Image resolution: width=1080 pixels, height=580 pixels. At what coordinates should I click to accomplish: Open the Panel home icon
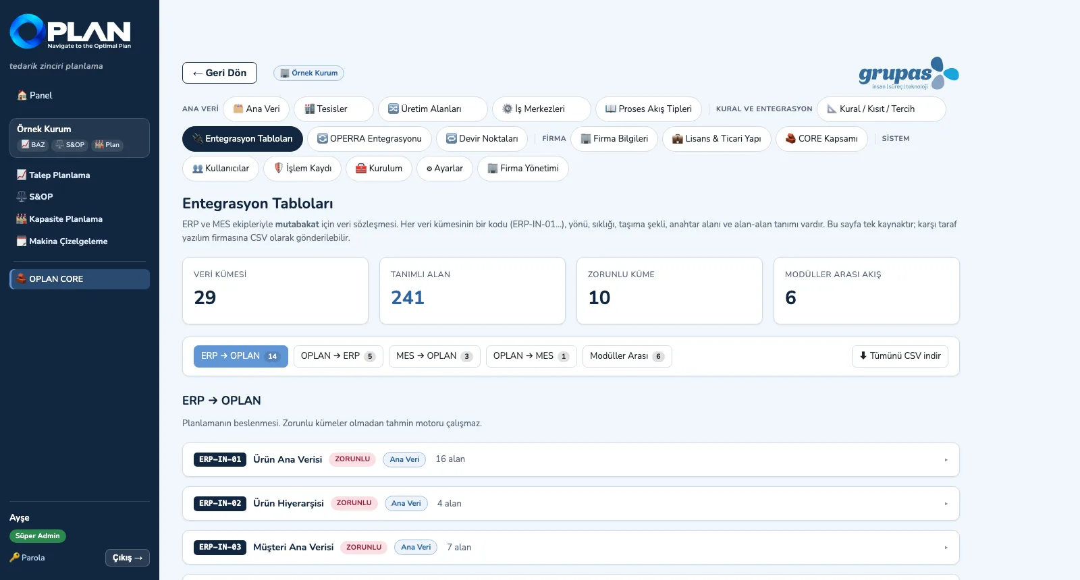[22, 96]
